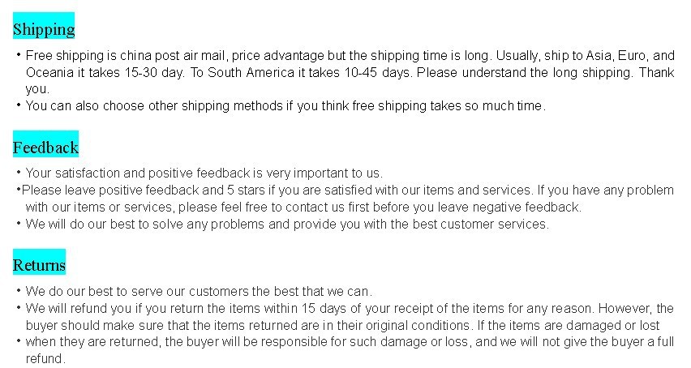Click the bullet before 'Please leave positive feedback'
The width and height of the screenshot is (691, 368).
click(19, 190)
